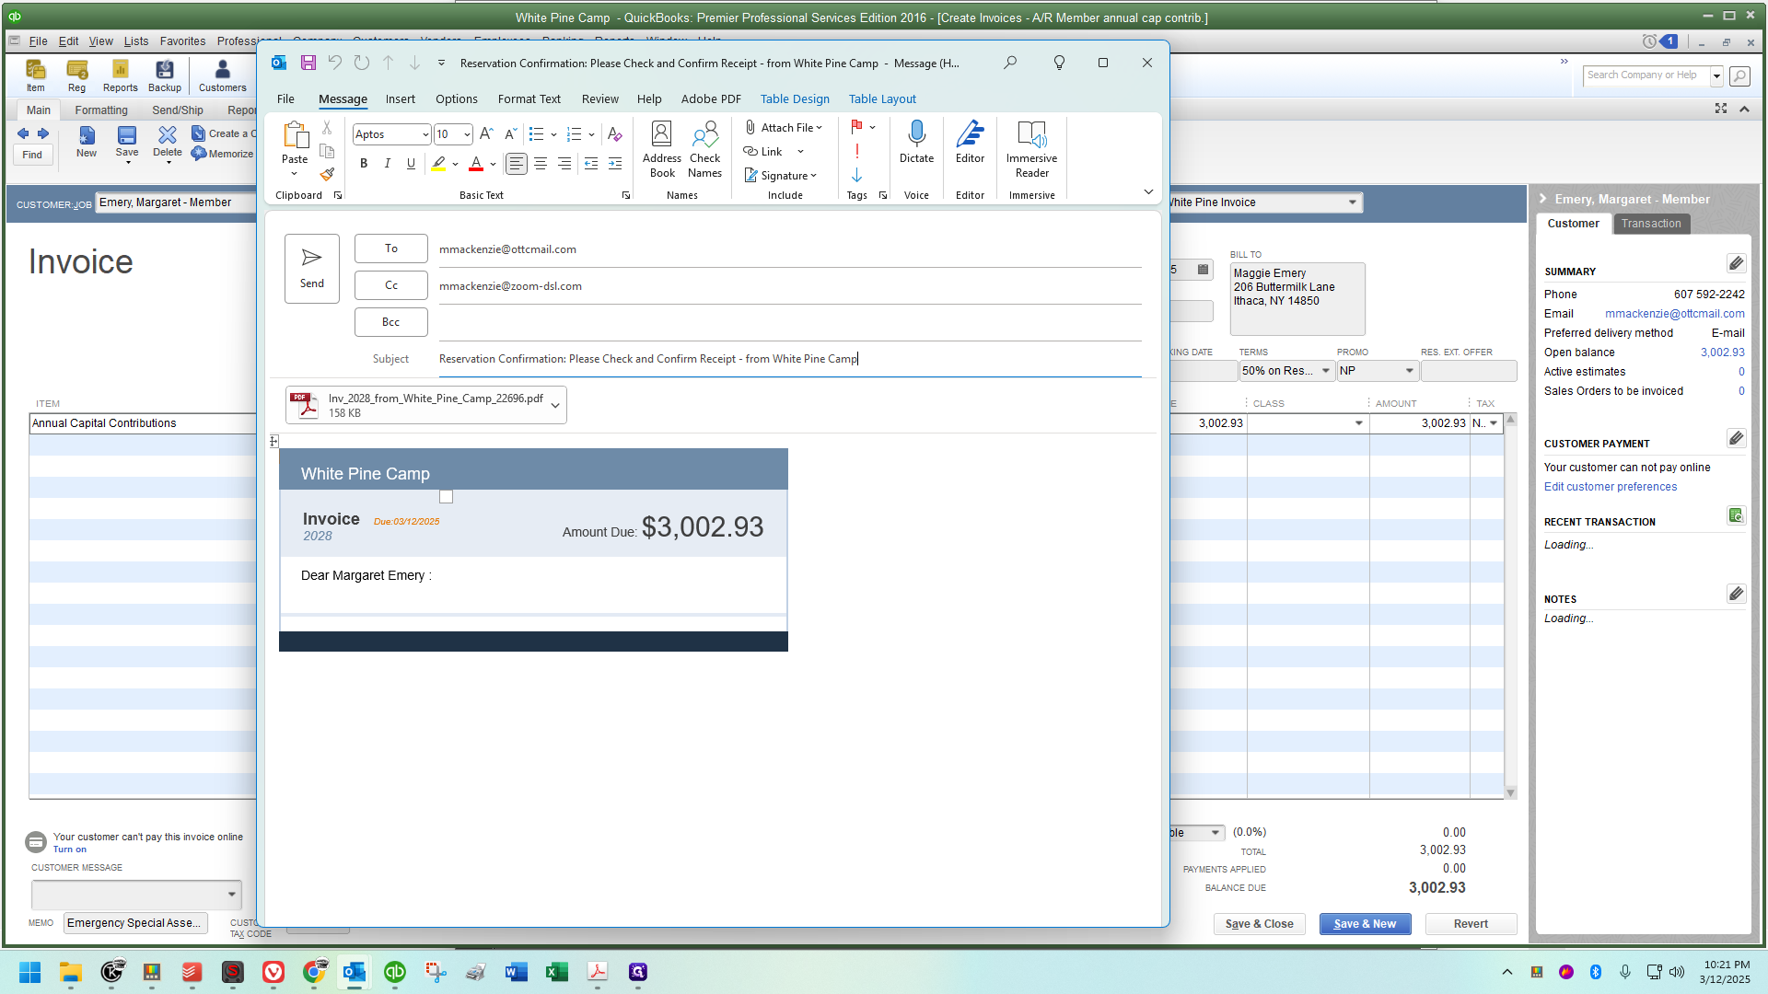The height and width of the screenshot is (994, 1768).
Task: Open the Review ribbon tab
Action: [599, 99]
